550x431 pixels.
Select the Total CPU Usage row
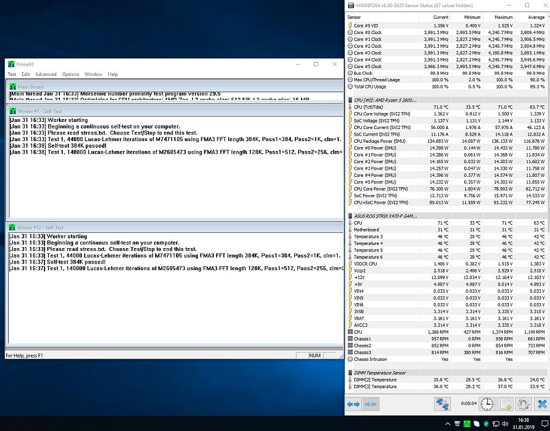tap(446, 87)
